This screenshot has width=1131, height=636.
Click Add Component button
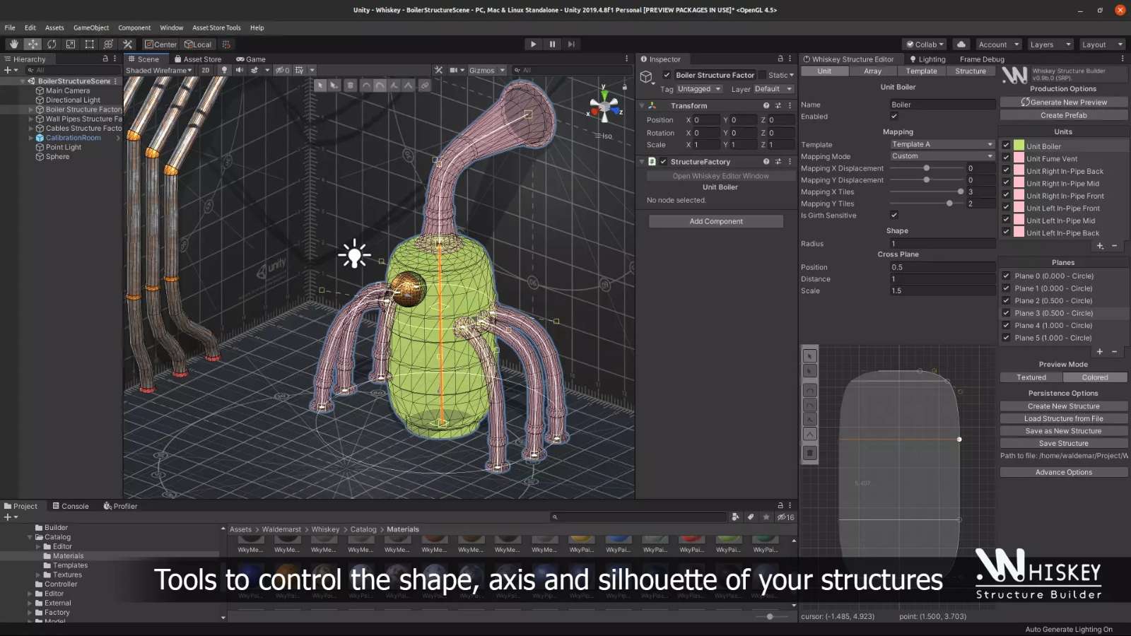tap(716, 221)
